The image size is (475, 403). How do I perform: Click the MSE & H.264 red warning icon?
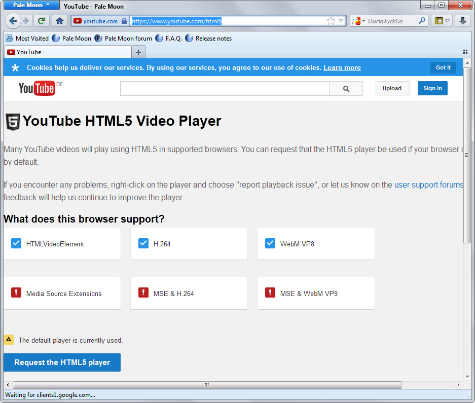pyautogui.click(x=143, y=292)
